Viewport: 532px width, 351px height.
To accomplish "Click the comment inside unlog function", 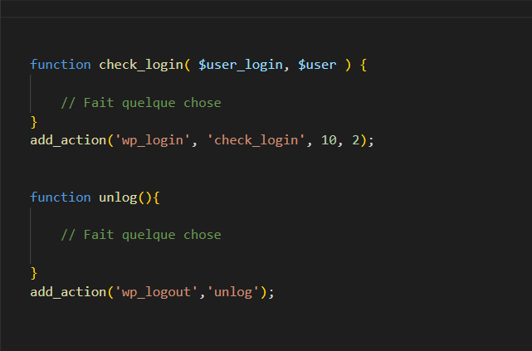I will 141,235.
